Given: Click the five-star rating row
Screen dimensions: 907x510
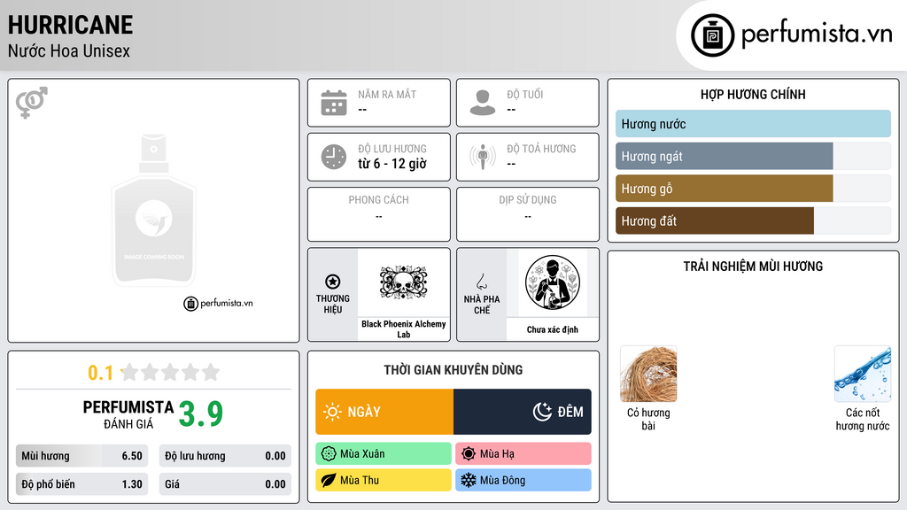Looking at the screenshot, I should 171,373.
